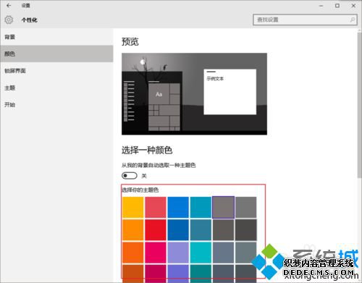The height and width of the screenshot is (283, 362).
Task: Pick the dark teal swatch in bottom row
Action: (x=201, y=274)
